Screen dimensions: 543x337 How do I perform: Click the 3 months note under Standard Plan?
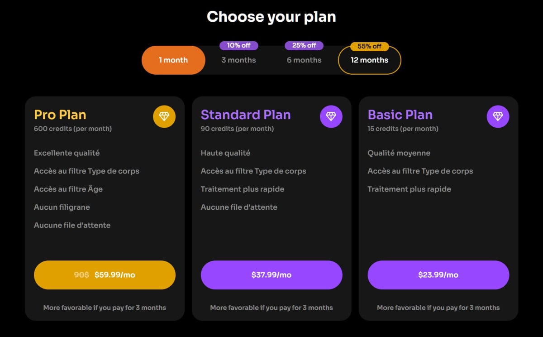click(271, 308)
